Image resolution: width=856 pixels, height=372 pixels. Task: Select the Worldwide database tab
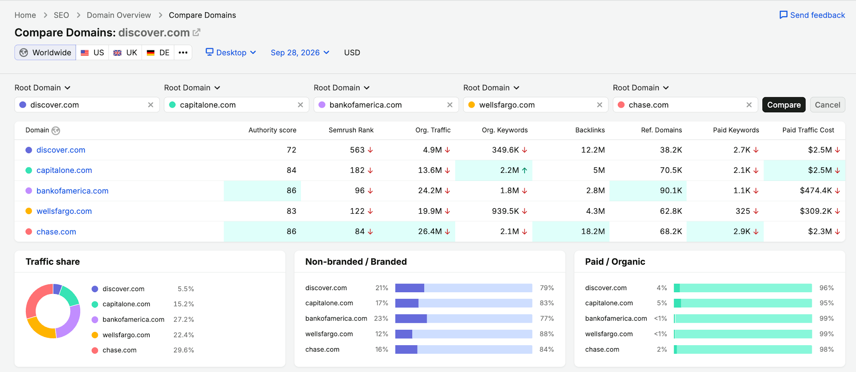[x=46, y=53]
